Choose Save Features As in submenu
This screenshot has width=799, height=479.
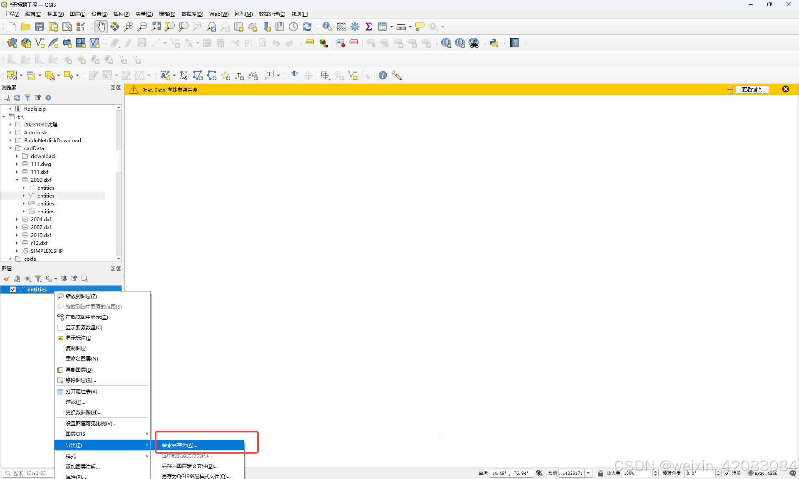179,445
